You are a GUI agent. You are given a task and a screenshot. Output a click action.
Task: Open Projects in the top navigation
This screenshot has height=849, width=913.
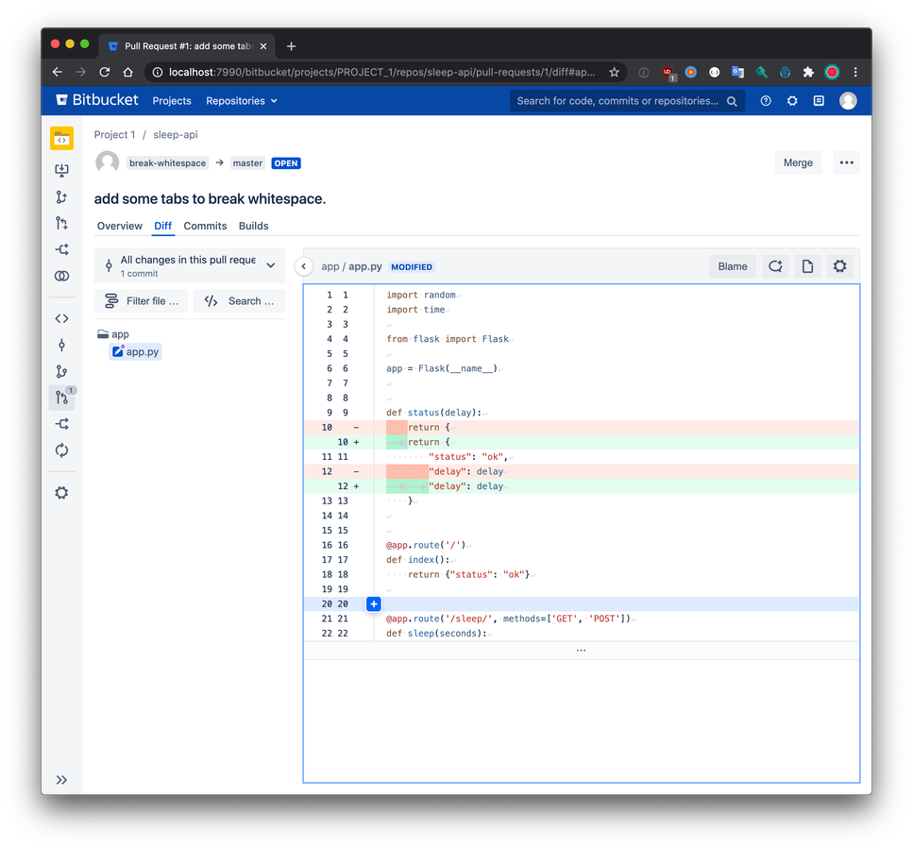tap(172, 101)
